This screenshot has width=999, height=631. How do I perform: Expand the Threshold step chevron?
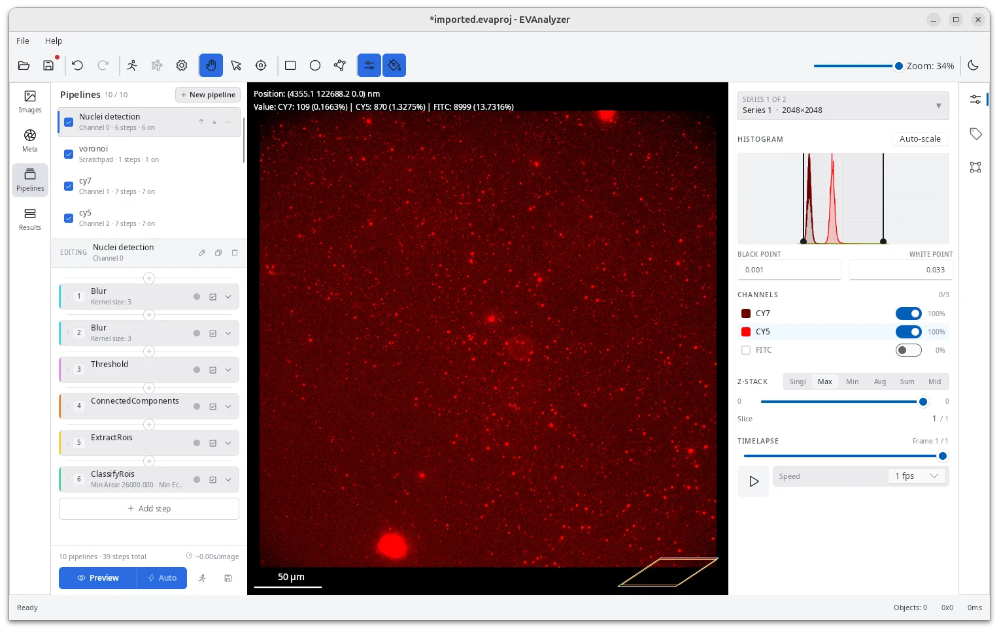pos(228,370)
